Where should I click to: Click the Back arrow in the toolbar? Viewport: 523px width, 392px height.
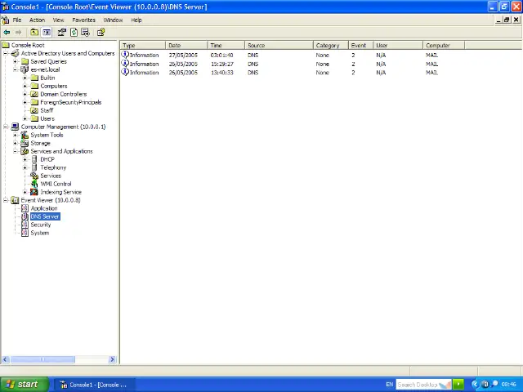click(x=7, y=33)
